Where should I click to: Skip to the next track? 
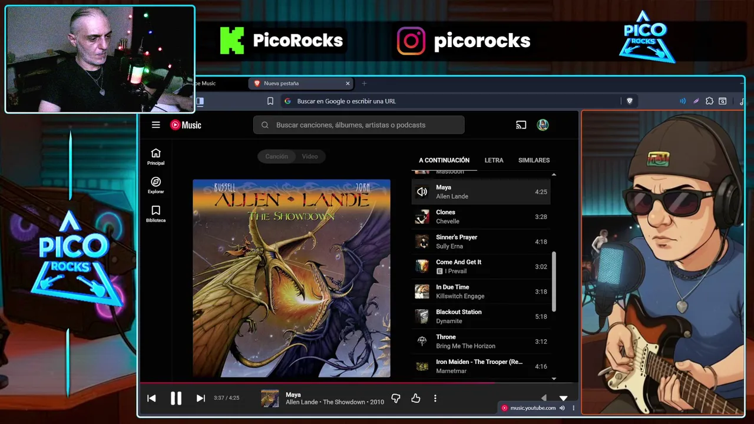click(x=200, y=398)
